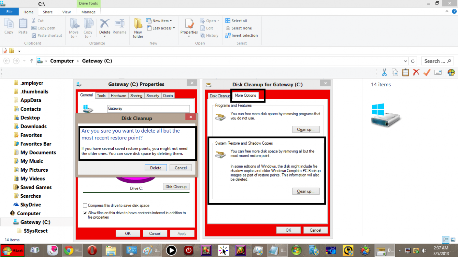458x257 pixels.
Task: Click the Paste clipboard icon in ribbon
Action: 23,24
